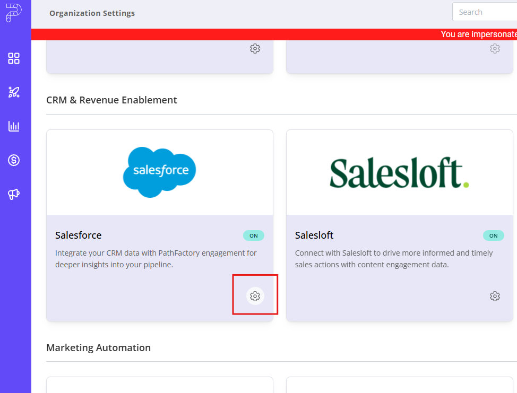Open the PathFactory logo home
Viewport: 517px width, 393px height.
point(14,13)
